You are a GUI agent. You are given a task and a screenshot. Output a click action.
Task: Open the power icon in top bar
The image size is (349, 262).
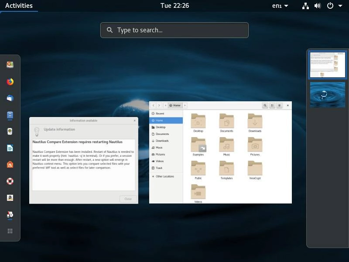tap(330, 6)
